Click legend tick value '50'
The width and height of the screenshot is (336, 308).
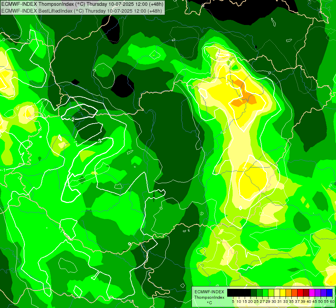tap(321, 301)
